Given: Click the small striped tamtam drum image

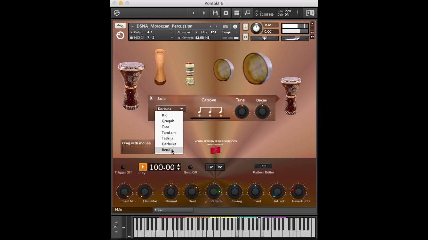Looking at the screenshot, I should (x=190, y=74).
